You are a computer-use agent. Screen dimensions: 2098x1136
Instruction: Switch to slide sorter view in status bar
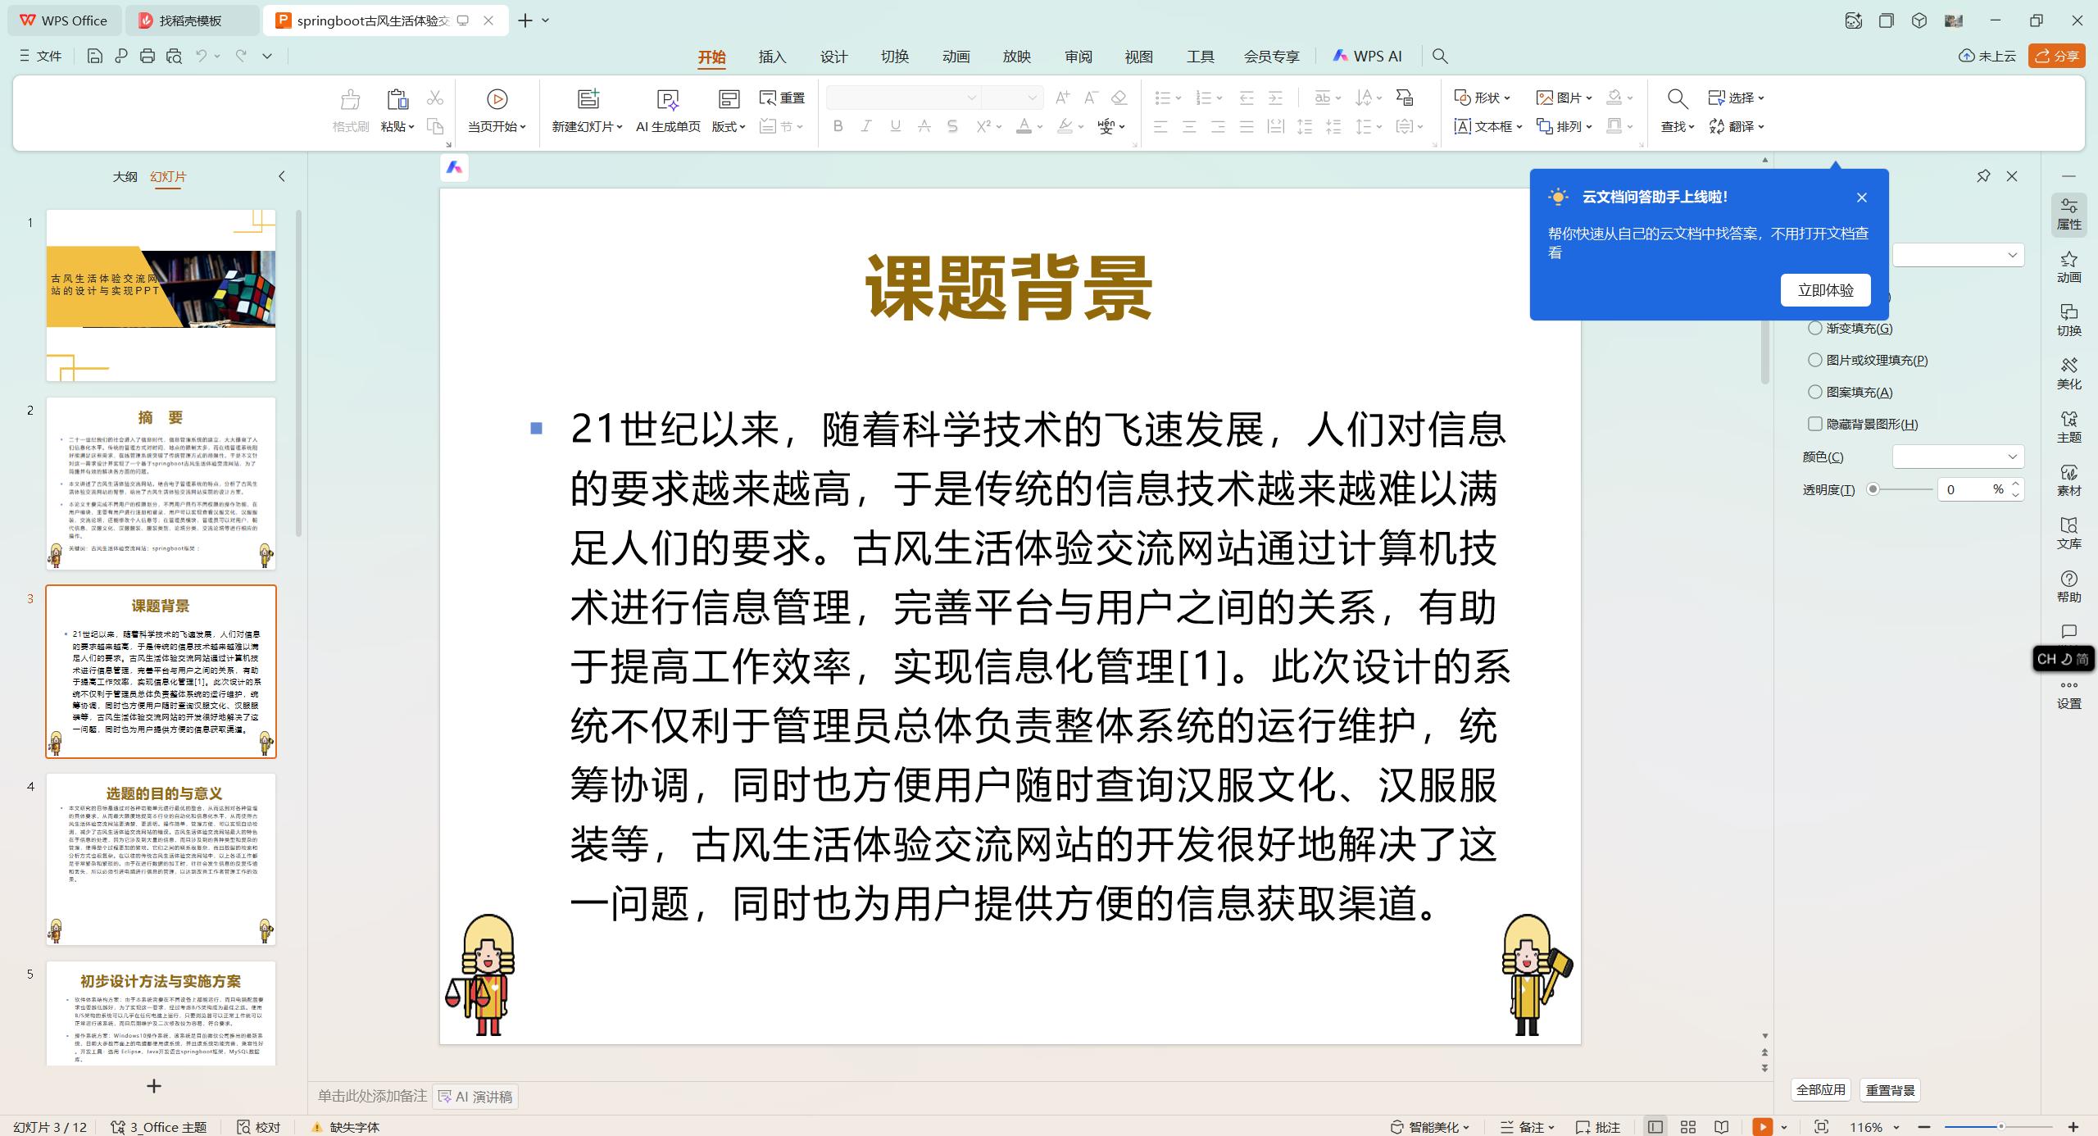point(1687,1126)
